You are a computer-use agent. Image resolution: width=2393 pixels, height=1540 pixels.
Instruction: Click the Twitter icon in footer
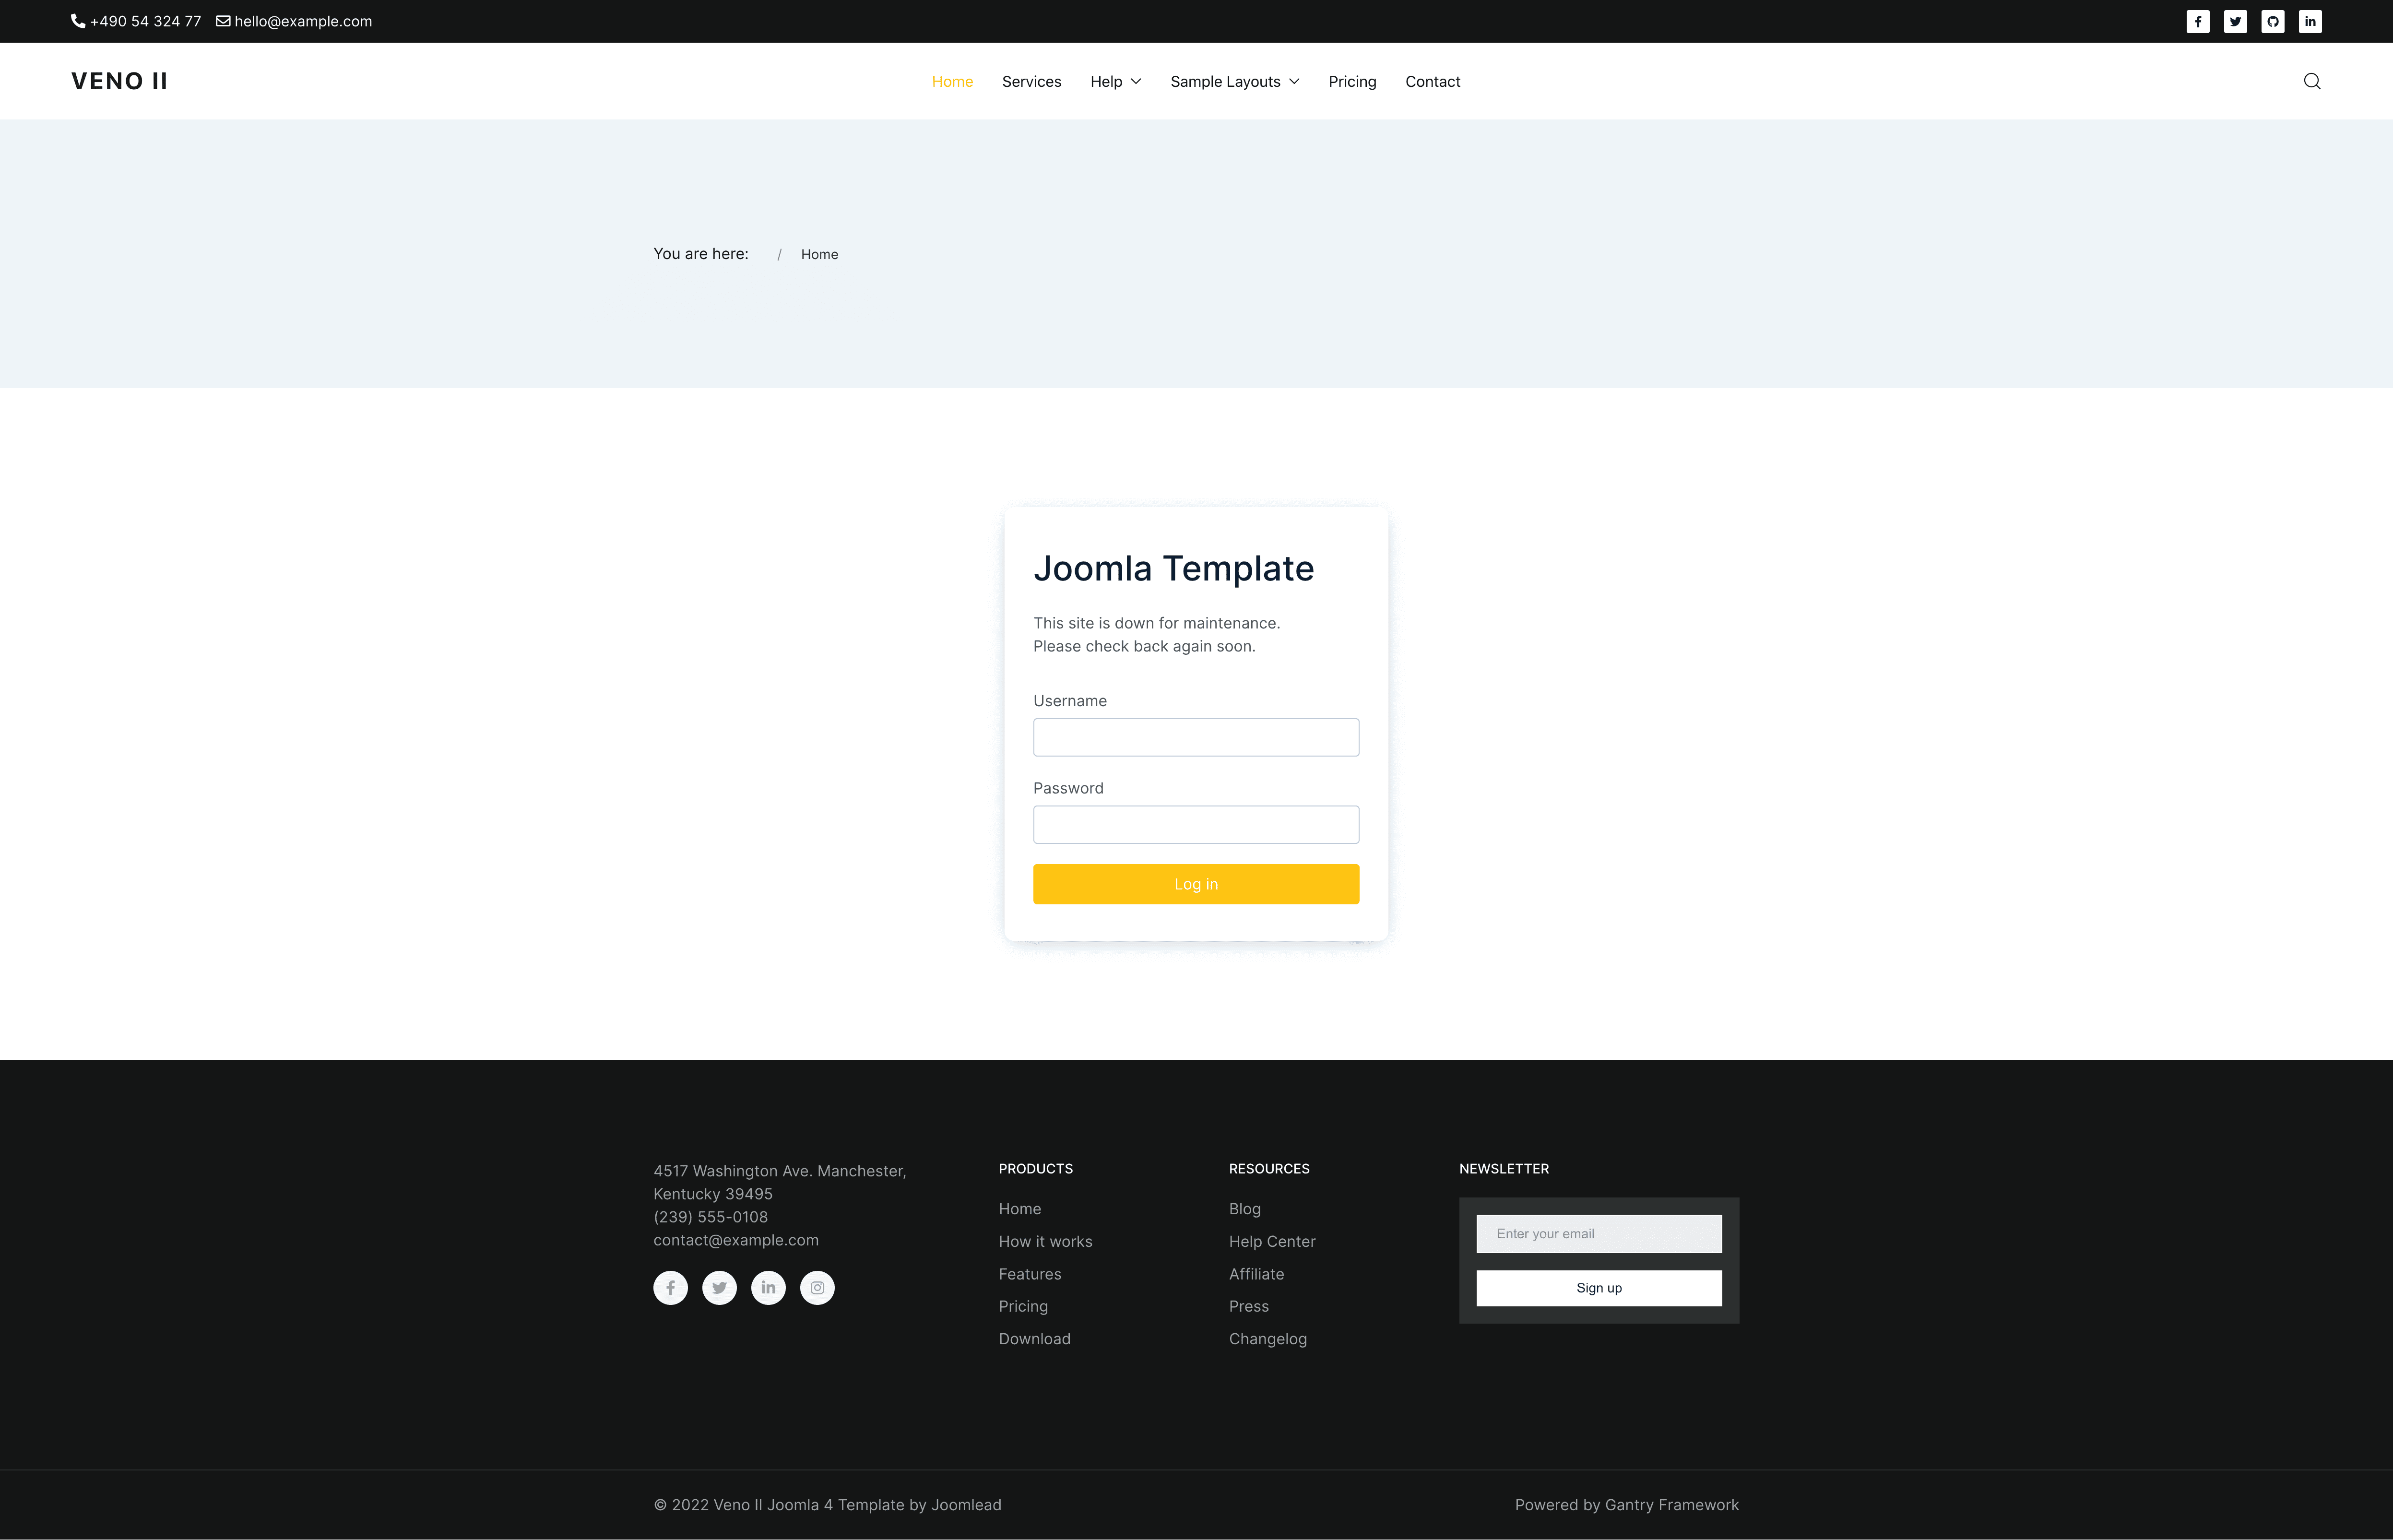click(719, 1287)
